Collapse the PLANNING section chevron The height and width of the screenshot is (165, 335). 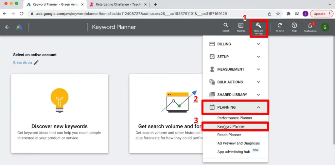point(258,107)
